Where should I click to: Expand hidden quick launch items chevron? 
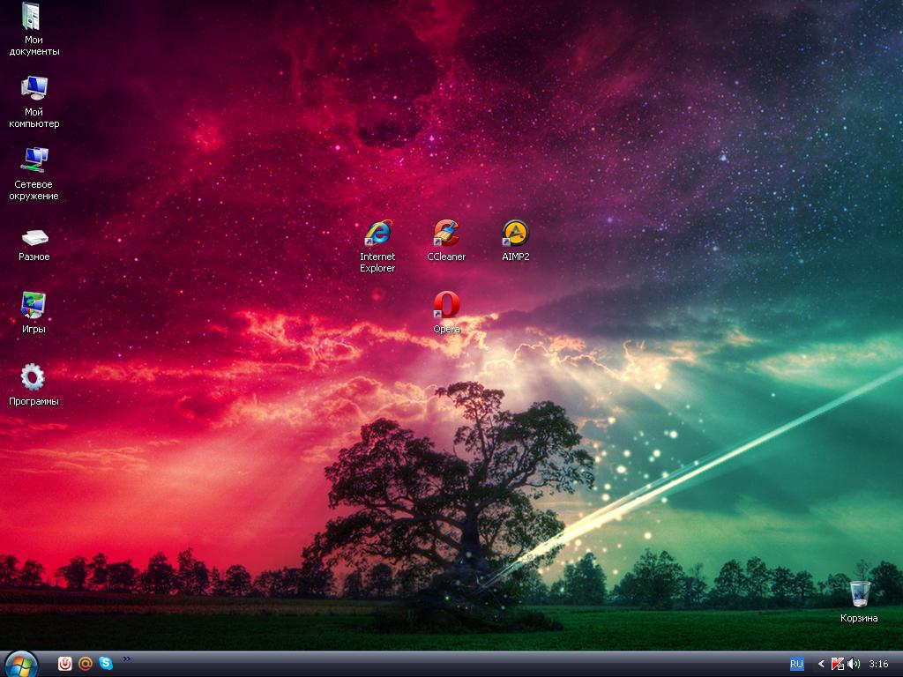point(126,658)
